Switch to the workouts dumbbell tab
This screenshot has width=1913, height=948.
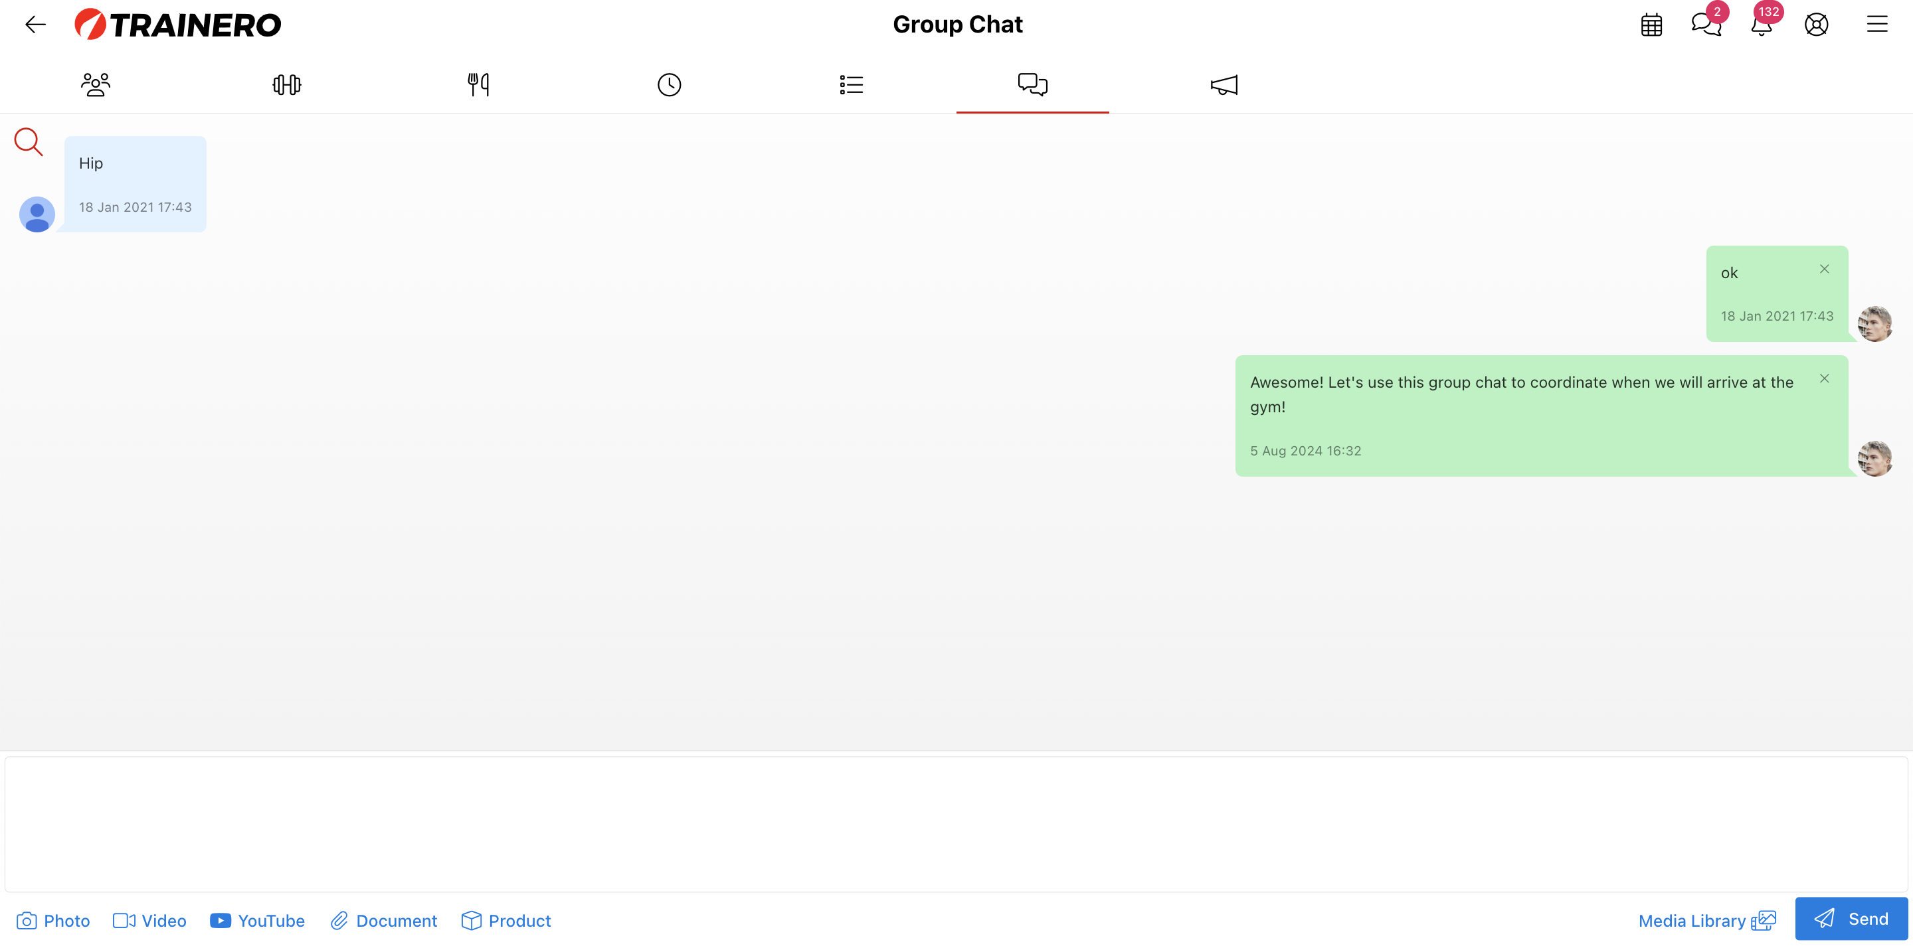287,84
